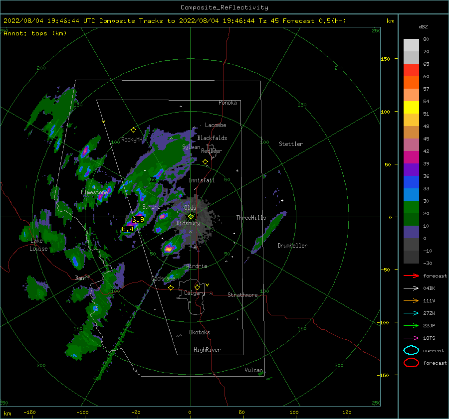449x419 pixels.
Task: Select the blue 36 dBZ color swatch
Action: click(411, 182)
